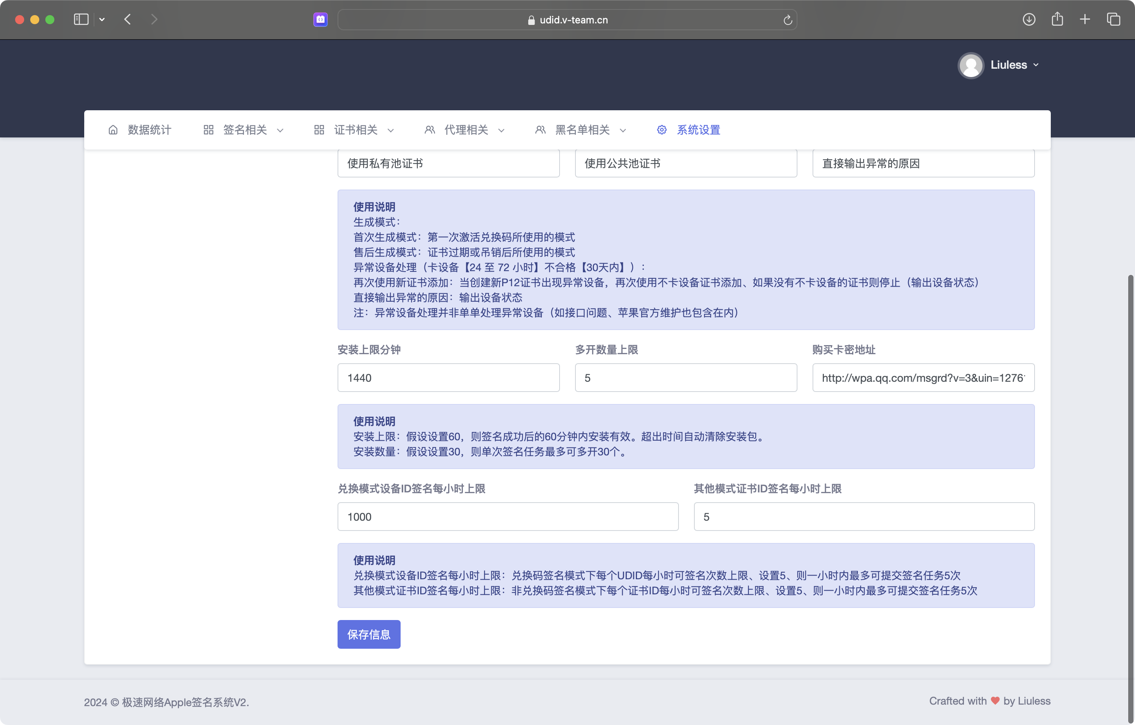Screen dimensions: 1135x725
Task: Reload the page
Action: pos(788,20)
